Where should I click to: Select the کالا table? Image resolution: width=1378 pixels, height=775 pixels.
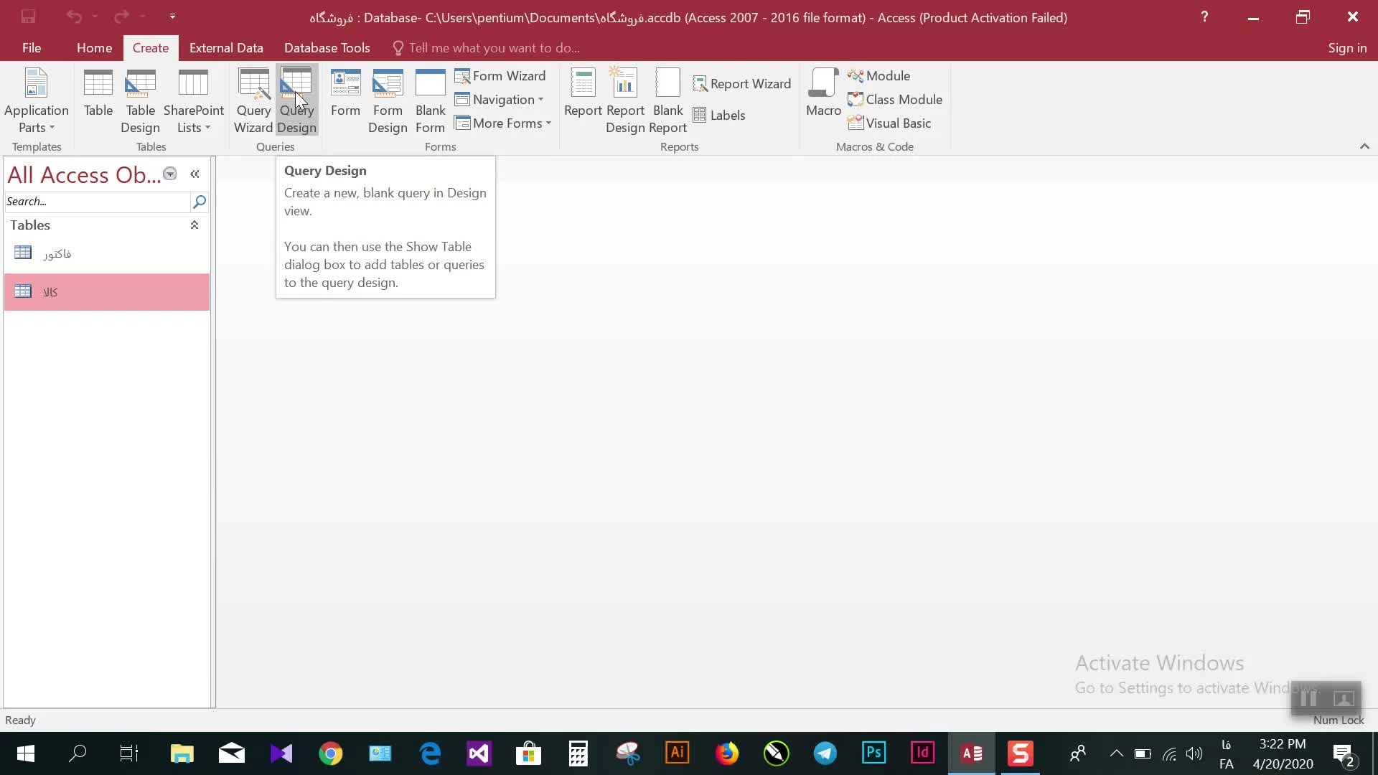click(x=107, y=292)
